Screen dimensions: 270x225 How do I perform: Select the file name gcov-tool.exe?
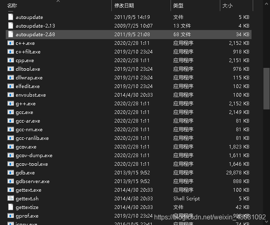[x=32, y=164]
